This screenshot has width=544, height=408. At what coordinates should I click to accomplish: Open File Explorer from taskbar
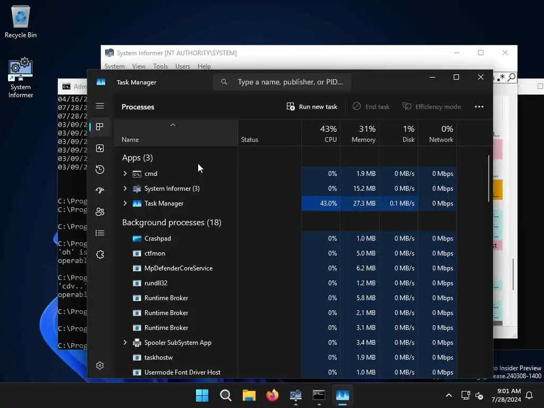click(249, 395)
